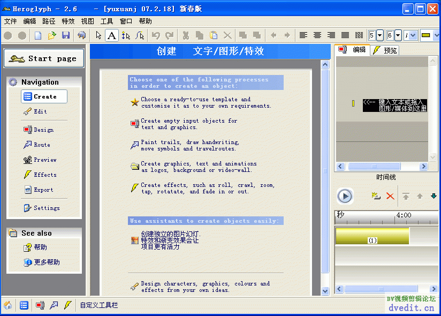Open the 编辑 menu in the menu bar
Viewport: 441px width, 316px height.
click(x=29, y=21)
